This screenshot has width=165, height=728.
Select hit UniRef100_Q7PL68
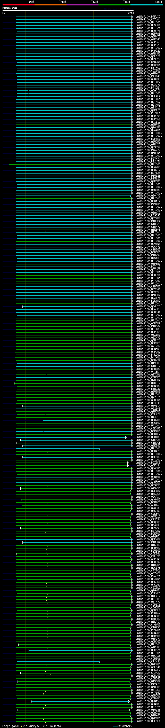pyautogui.click(x=148, y=332)
